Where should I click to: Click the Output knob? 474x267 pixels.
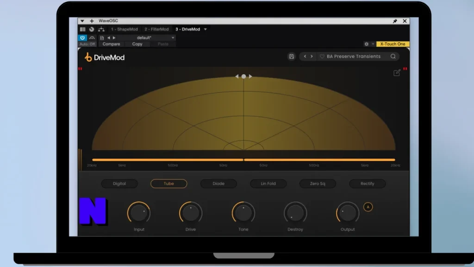click(x=348, y=213)
